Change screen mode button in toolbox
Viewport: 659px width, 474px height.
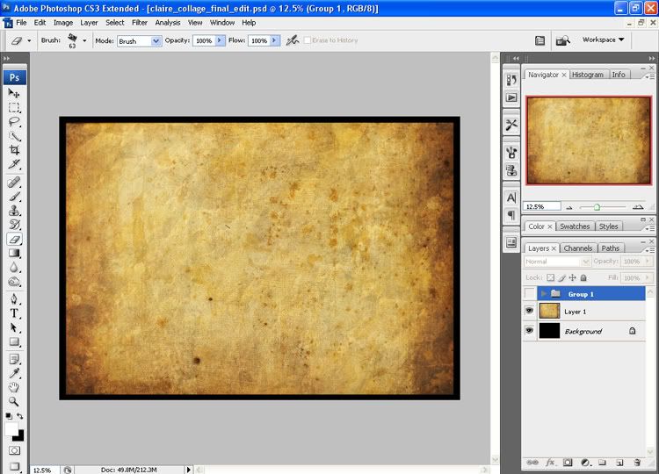click(14, 466)
